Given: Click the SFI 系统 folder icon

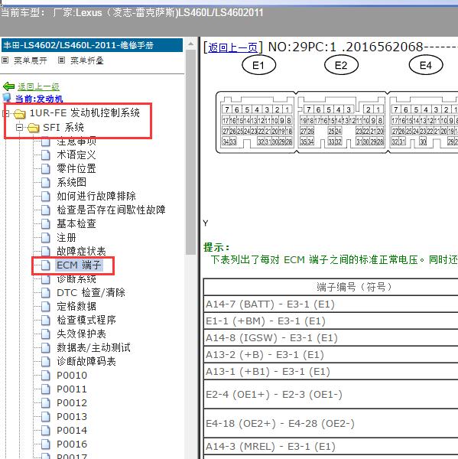Looking at the screenshot, I should (33, 128).
